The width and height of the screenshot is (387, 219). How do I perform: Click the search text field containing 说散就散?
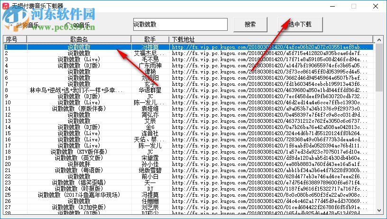coord(180,25)
